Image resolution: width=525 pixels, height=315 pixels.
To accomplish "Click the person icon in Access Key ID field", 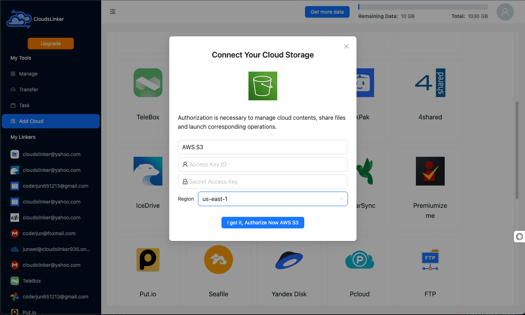I will point(185,164).
